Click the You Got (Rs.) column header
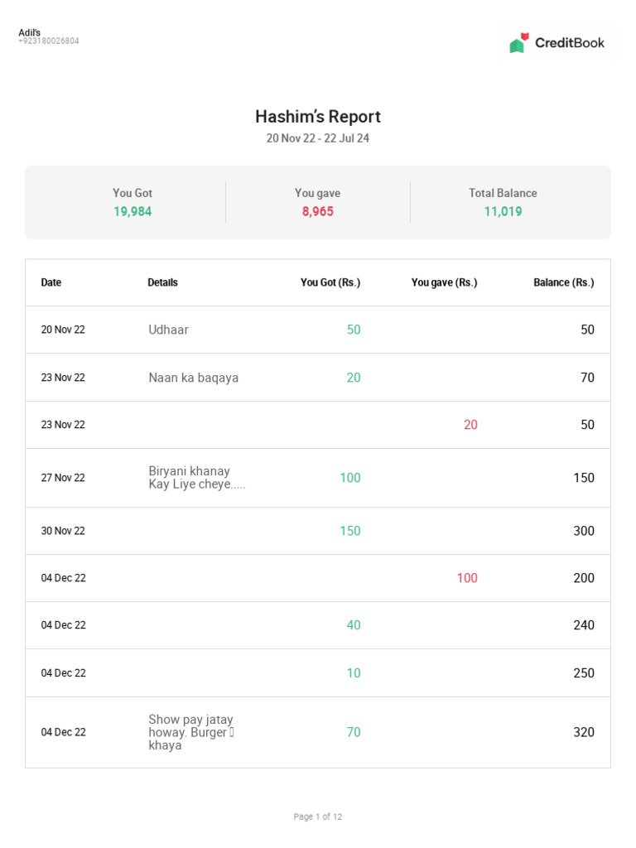This screenshot has width=636, height=848. pyautogui.click(x=330, y=282)
